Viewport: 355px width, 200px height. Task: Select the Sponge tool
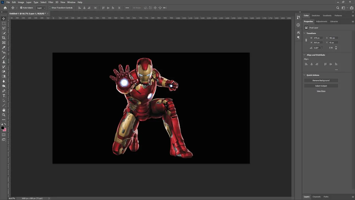pos(4,86)
